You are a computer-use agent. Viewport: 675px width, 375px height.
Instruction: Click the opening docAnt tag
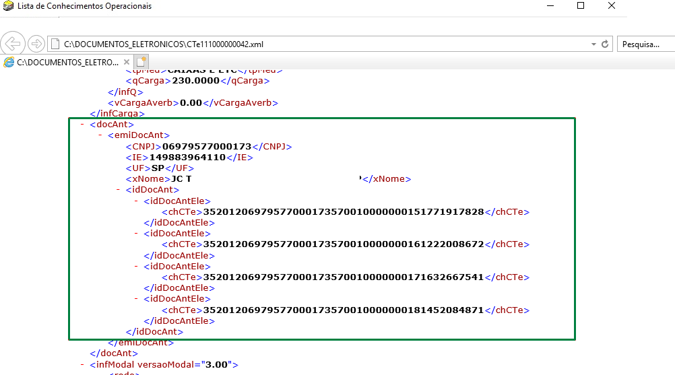click(x=112, y=125)
